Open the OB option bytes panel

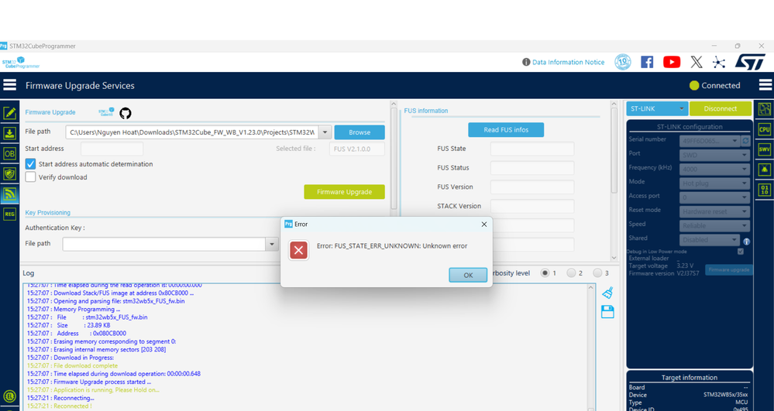click(10, 153)
